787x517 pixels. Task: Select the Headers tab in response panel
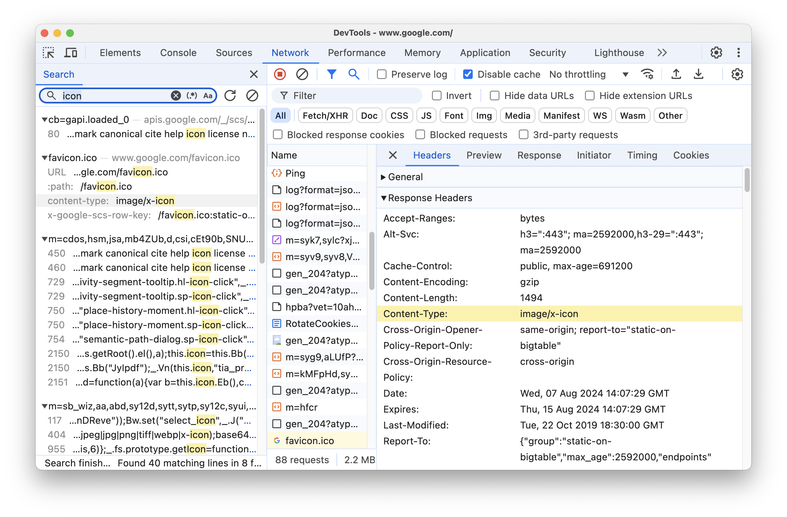point(432,155)
